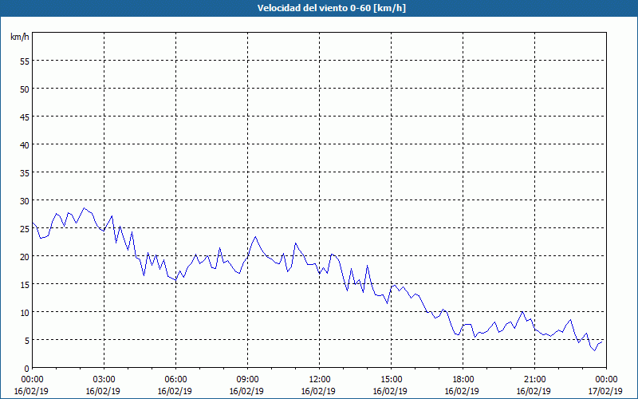This screenshot has height=399, width=638.
Task: Select the "18:00" time axis label
Action: (463, 380)
